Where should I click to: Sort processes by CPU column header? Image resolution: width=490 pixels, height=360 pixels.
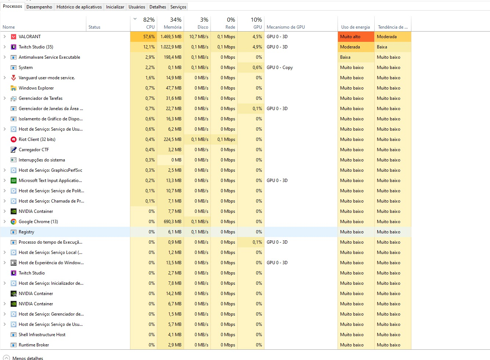pos(144,23)
